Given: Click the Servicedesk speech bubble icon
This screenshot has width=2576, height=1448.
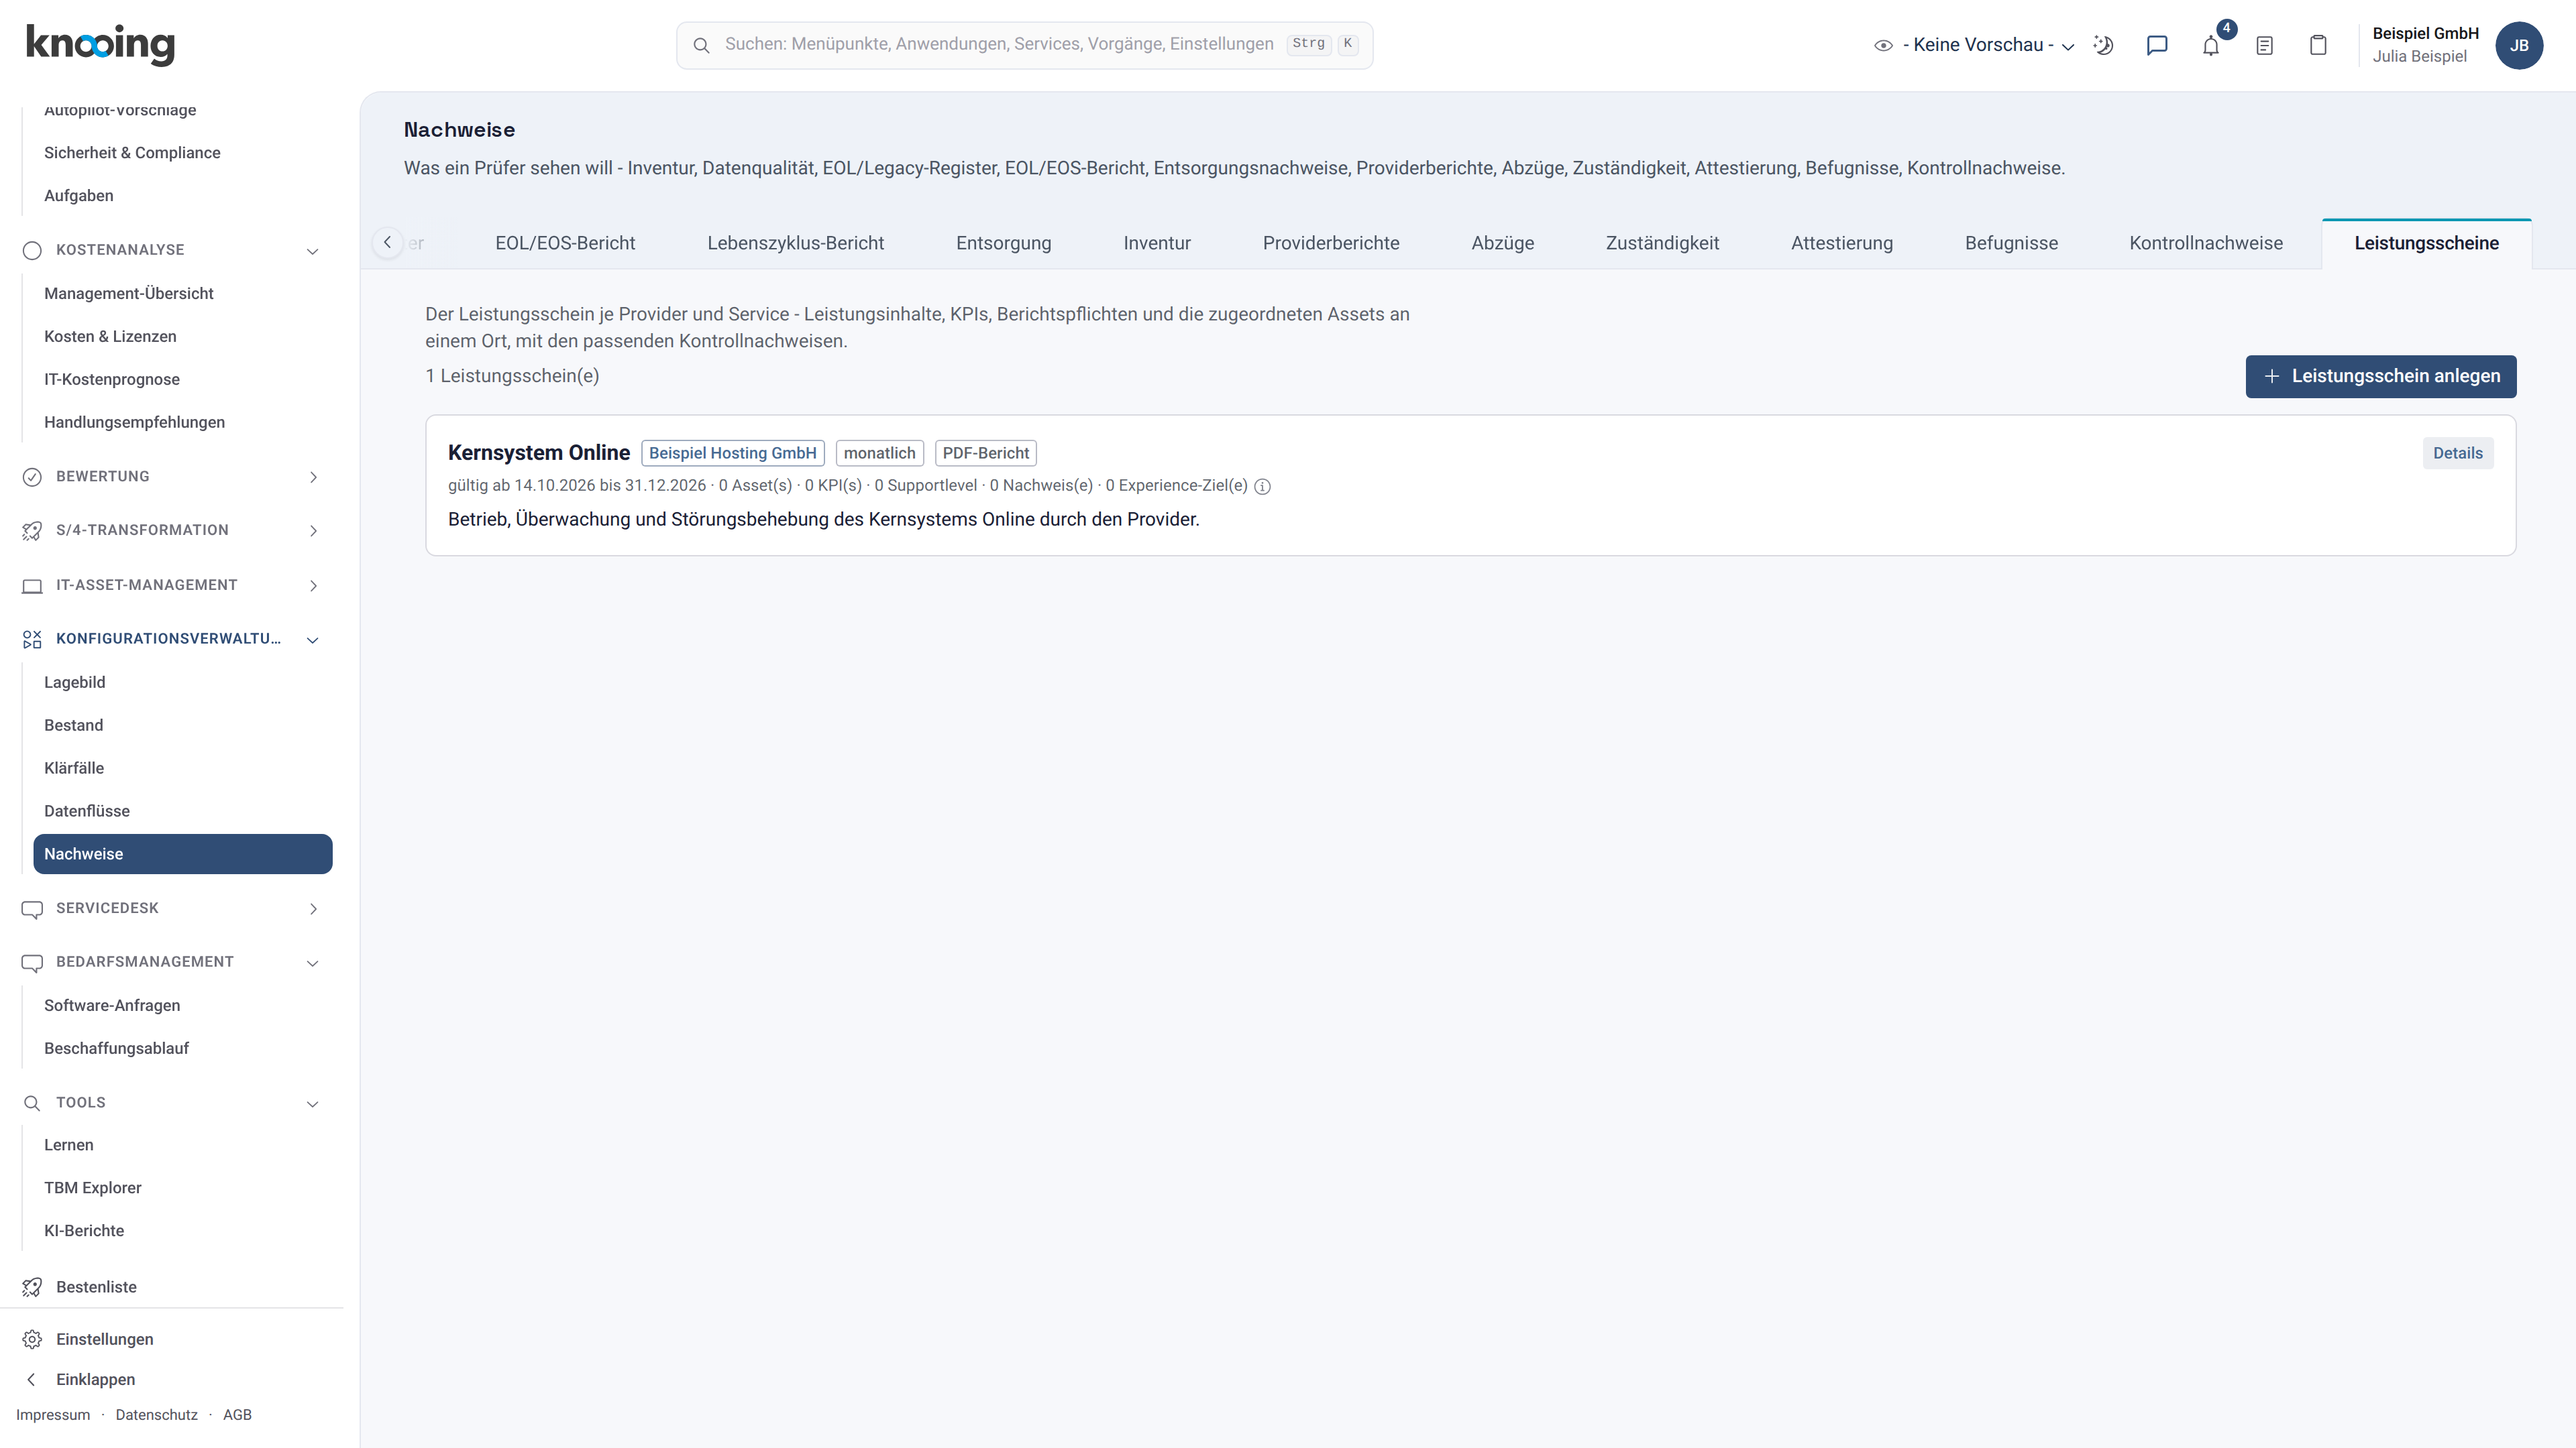Looking at the screenshot, I should pyautogui.click(x=32, y=910).
